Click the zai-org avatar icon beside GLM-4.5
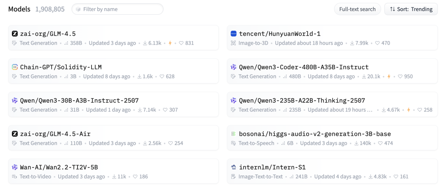Viewport: 445px width, 188px height. pos(15,34)
